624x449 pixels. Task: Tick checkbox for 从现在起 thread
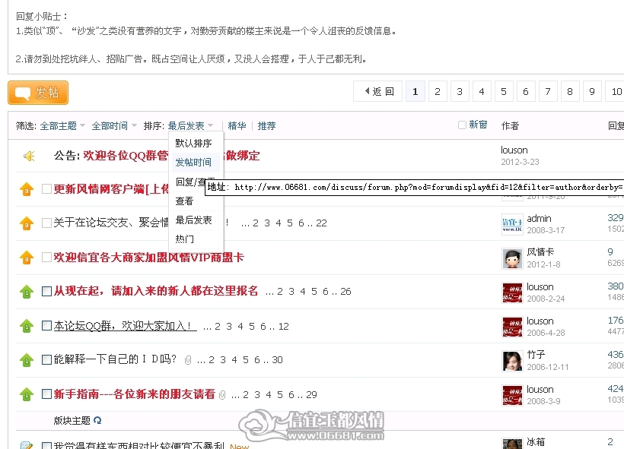[x=46, y=291]
